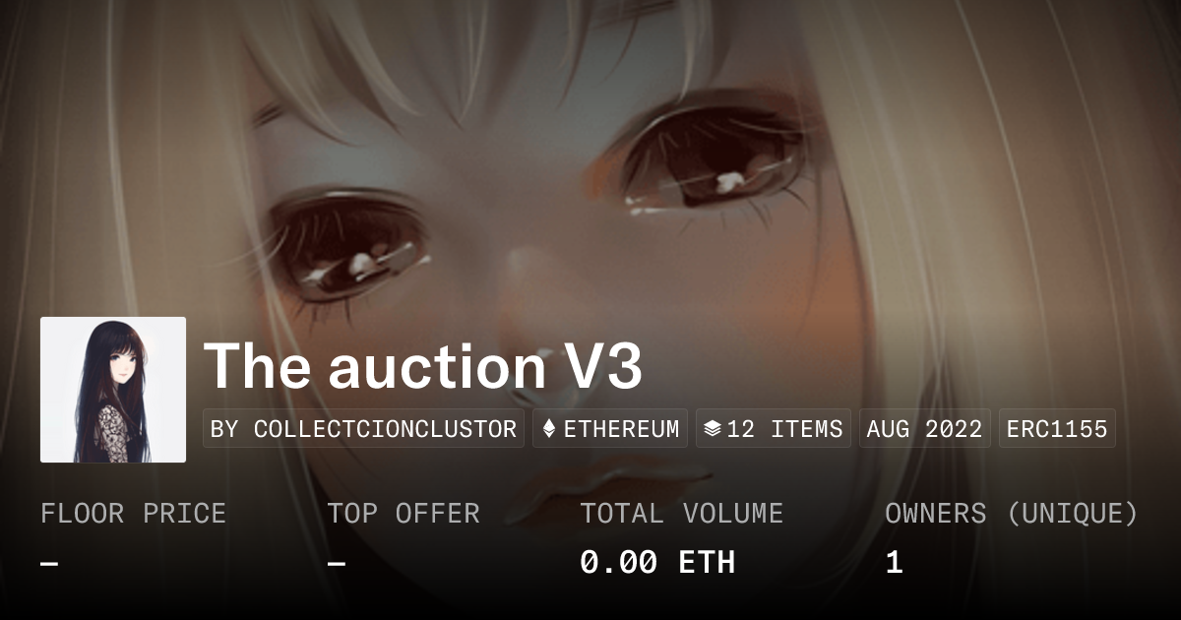Click the 0.00 ETH volume value

657,563
